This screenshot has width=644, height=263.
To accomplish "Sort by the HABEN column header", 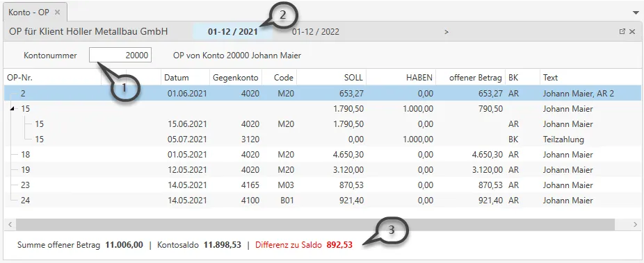I will point(401,78).
